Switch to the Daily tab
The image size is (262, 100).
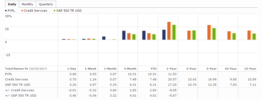click(12, 4)
